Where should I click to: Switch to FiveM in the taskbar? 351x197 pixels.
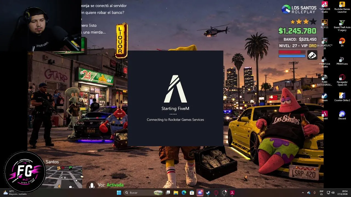[x=232, y=193]
